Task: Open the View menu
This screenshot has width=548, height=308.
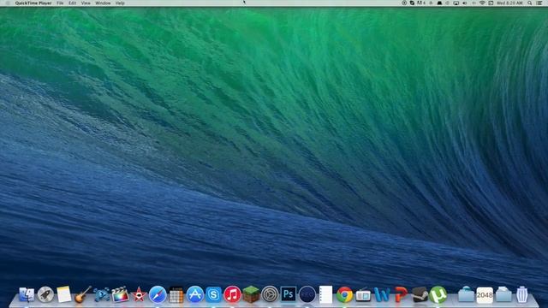Action: coord(86,3)
